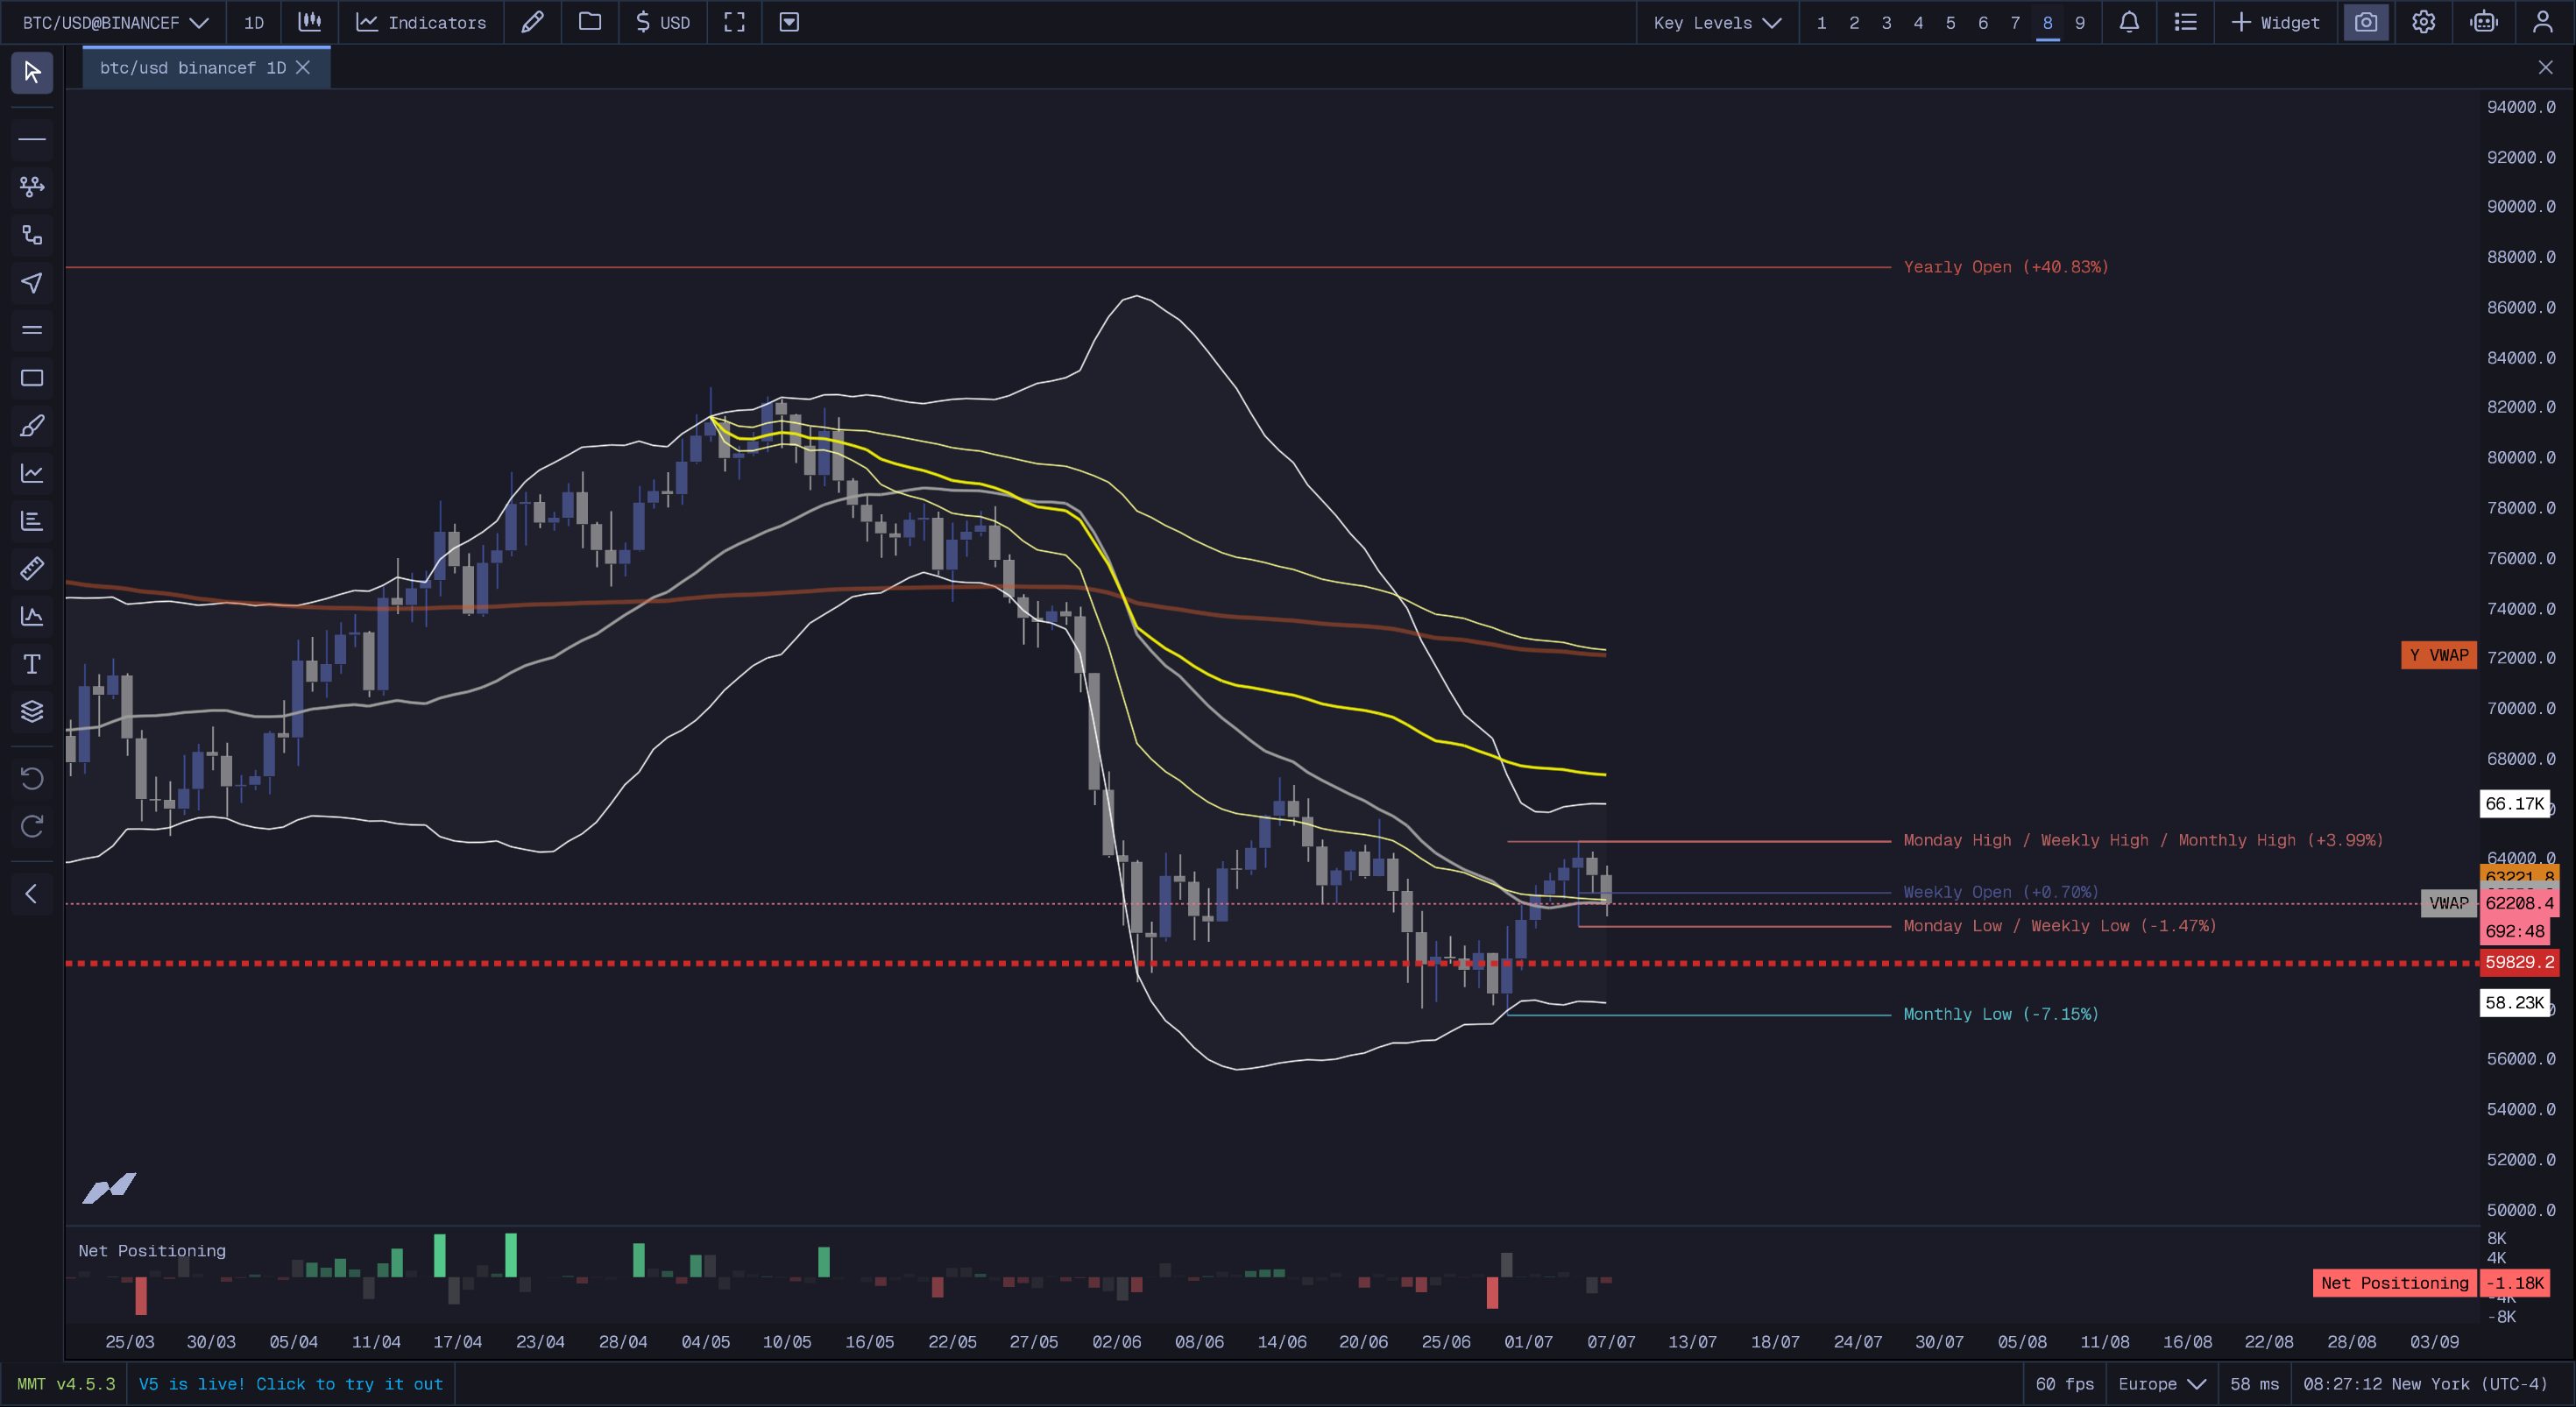This screenshot has height=1407, width=2576.
Task: Click the Y VWAP label
Action: coord(2439,656)
